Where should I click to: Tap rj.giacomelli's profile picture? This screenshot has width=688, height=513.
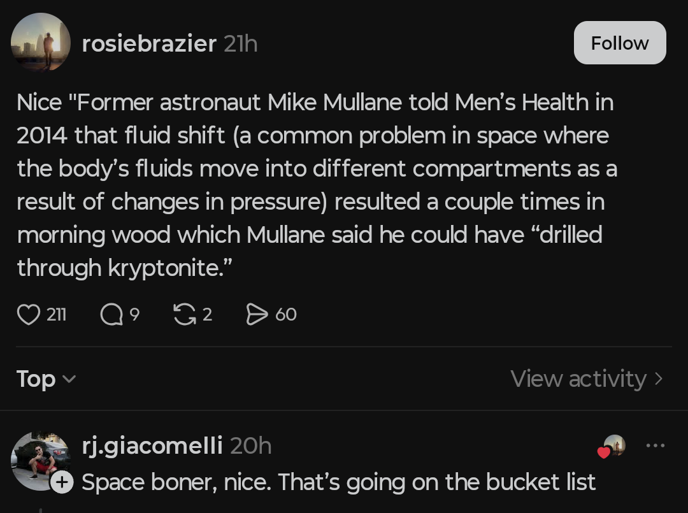tap(39, 460)
